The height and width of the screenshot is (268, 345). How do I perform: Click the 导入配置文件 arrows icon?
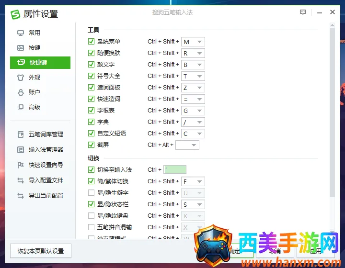point(21,180)
